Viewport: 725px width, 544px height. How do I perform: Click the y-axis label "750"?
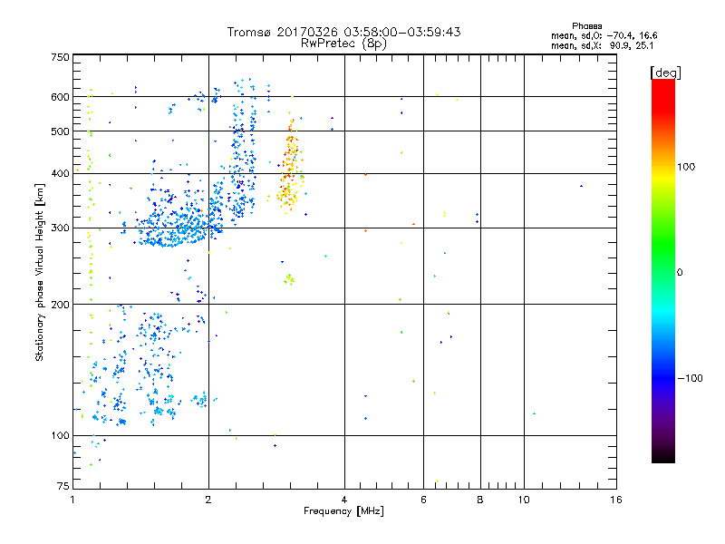point(60,57)
